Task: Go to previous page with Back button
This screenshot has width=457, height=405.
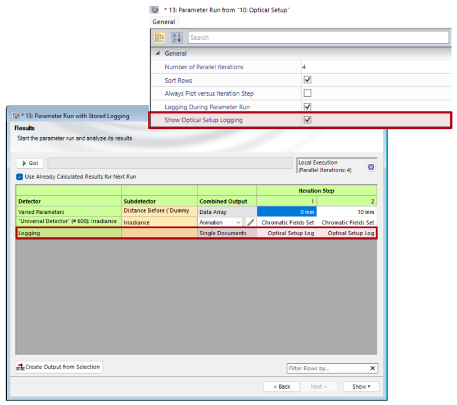Action: coord(282,386)
